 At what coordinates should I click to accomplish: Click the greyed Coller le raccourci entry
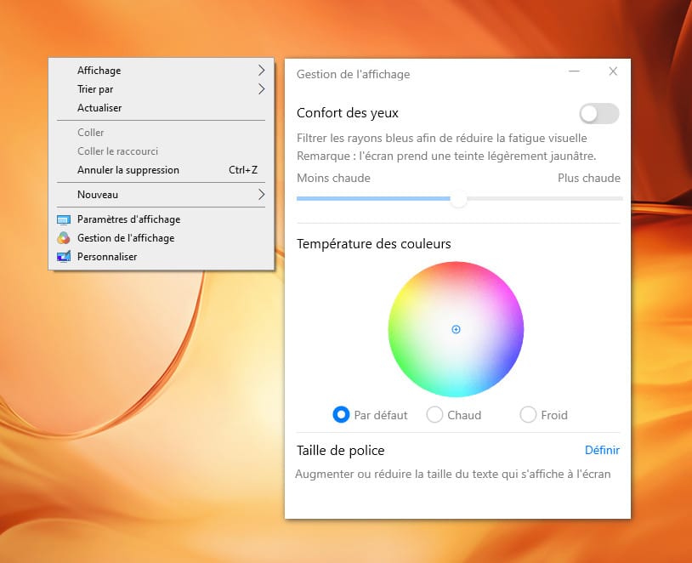coord(161,151)
